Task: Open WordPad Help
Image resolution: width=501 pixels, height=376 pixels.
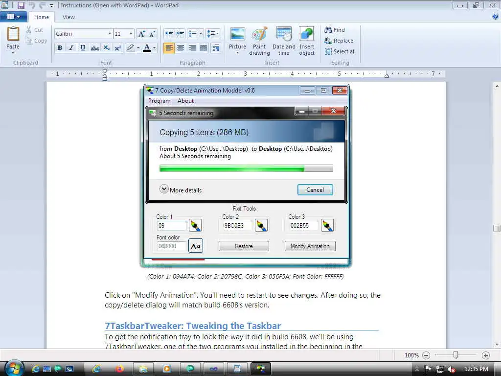Action: coord(496,17)
